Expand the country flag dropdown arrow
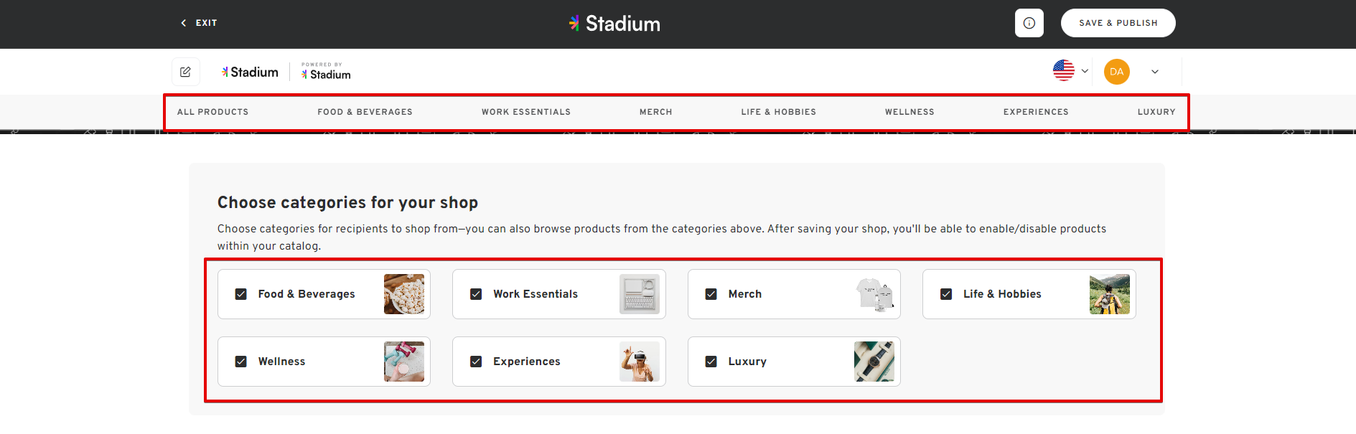1356x434 pixels. pos(1085,71)
